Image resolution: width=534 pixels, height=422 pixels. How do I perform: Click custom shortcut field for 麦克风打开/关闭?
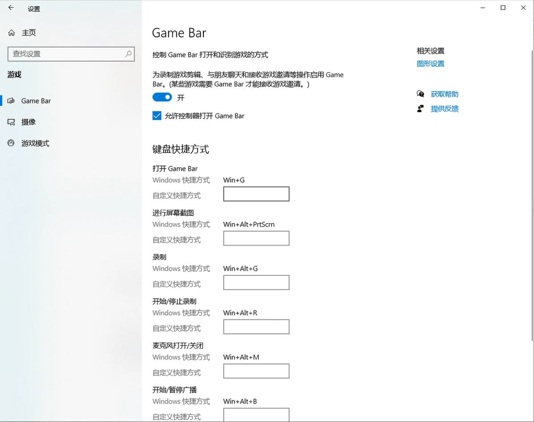[256, 371]
